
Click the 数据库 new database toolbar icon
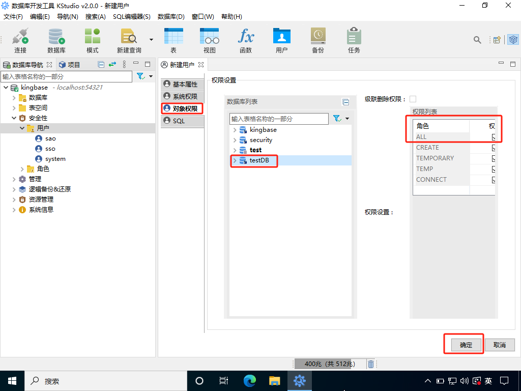tap(56, 36)
